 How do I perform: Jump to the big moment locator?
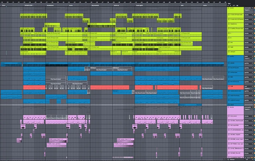95,5
